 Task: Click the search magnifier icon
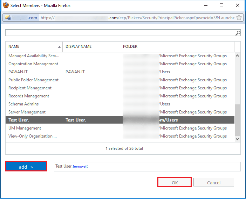(x=238, y=33)
